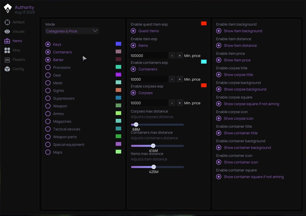This screenshot has width=306, height=216.
Task: Click the Authority logo icon
Action: point(8,9)
